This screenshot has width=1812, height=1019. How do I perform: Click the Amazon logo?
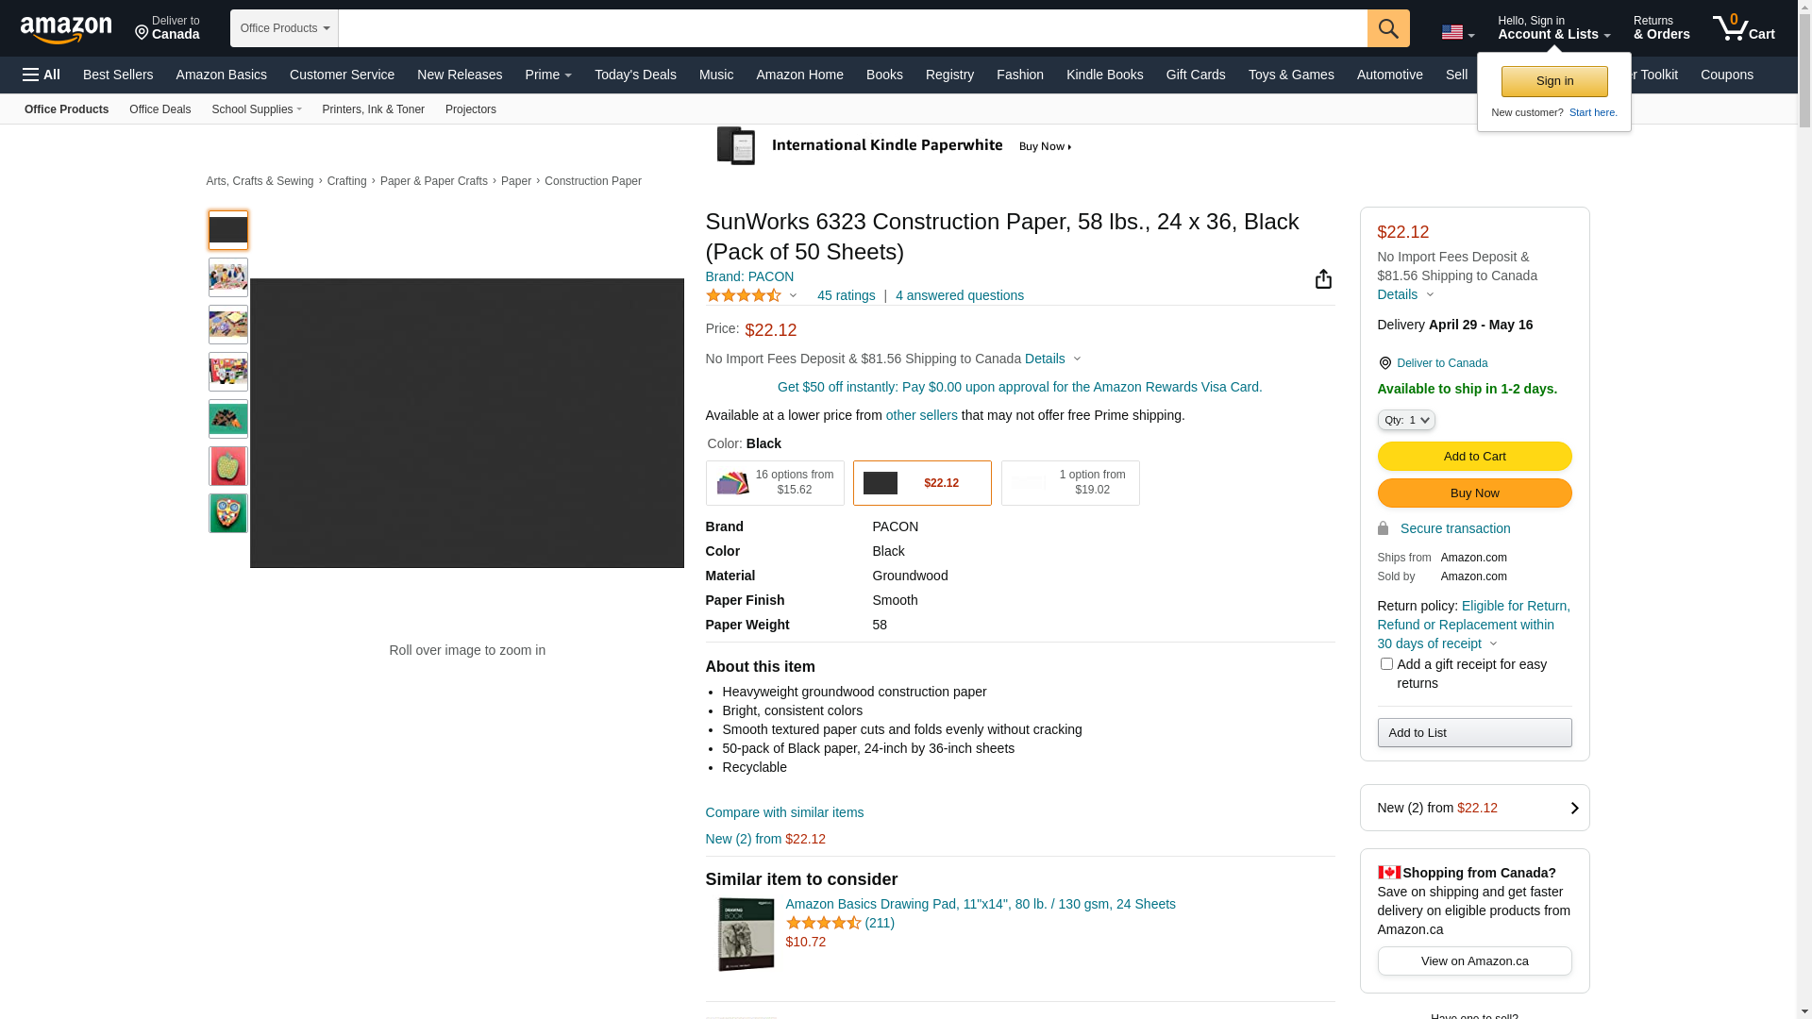66,30
